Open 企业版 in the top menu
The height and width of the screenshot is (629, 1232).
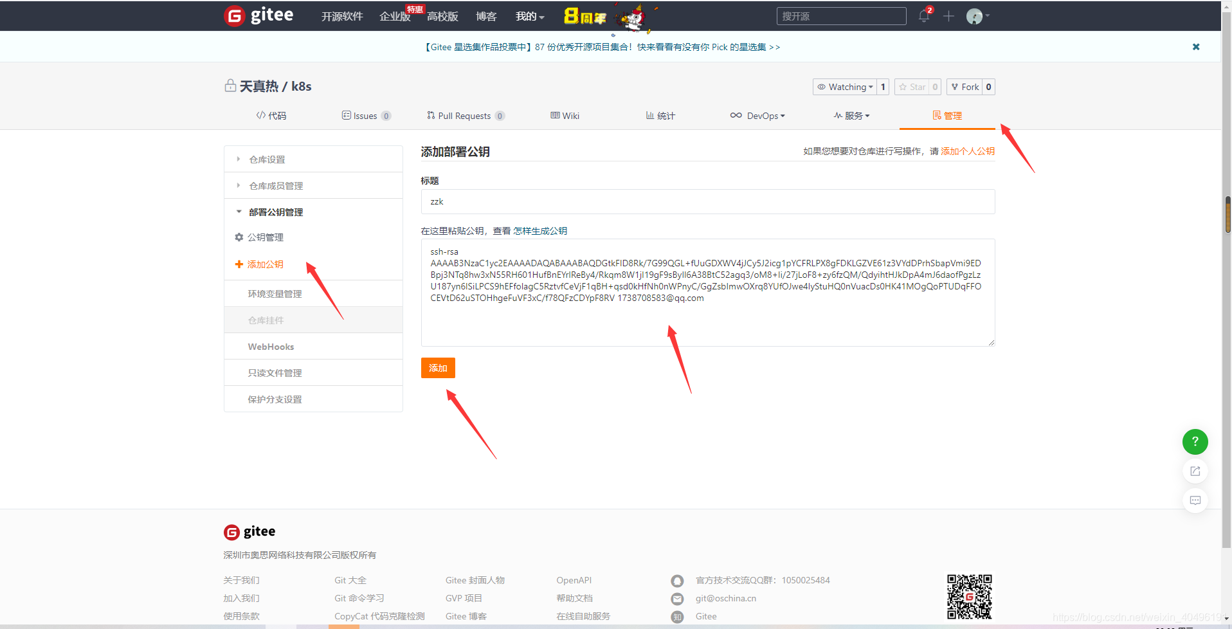click(395, 16)
